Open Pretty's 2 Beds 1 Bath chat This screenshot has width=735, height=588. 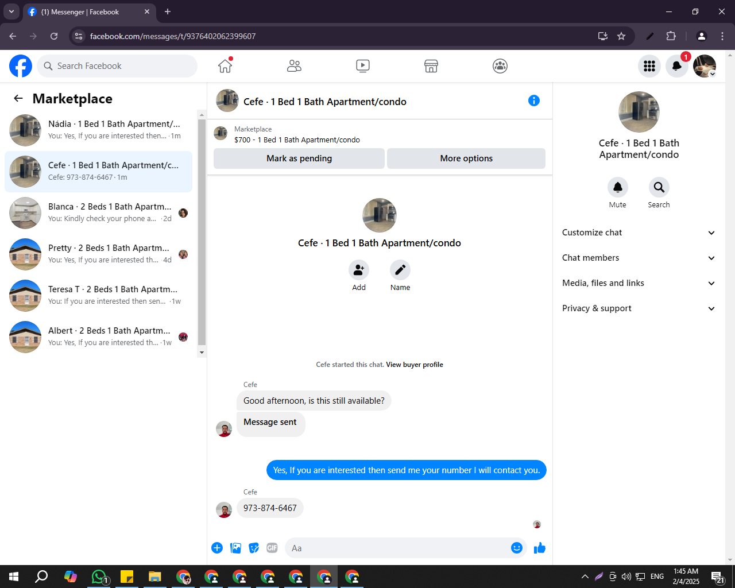tap(99, 254)
